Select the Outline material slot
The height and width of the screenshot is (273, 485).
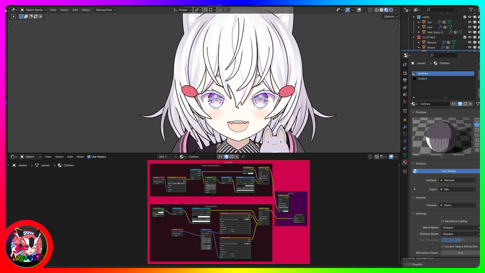(x=443, y=79)
